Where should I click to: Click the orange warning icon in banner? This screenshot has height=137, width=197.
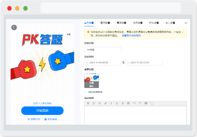(88, 32)
